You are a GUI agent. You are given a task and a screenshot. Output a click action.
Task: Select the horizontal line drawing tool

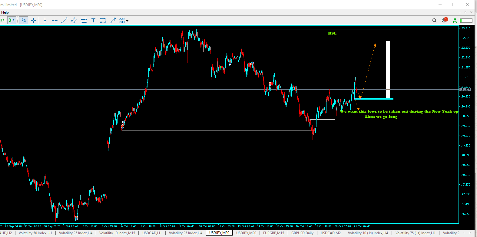[55, 21]
